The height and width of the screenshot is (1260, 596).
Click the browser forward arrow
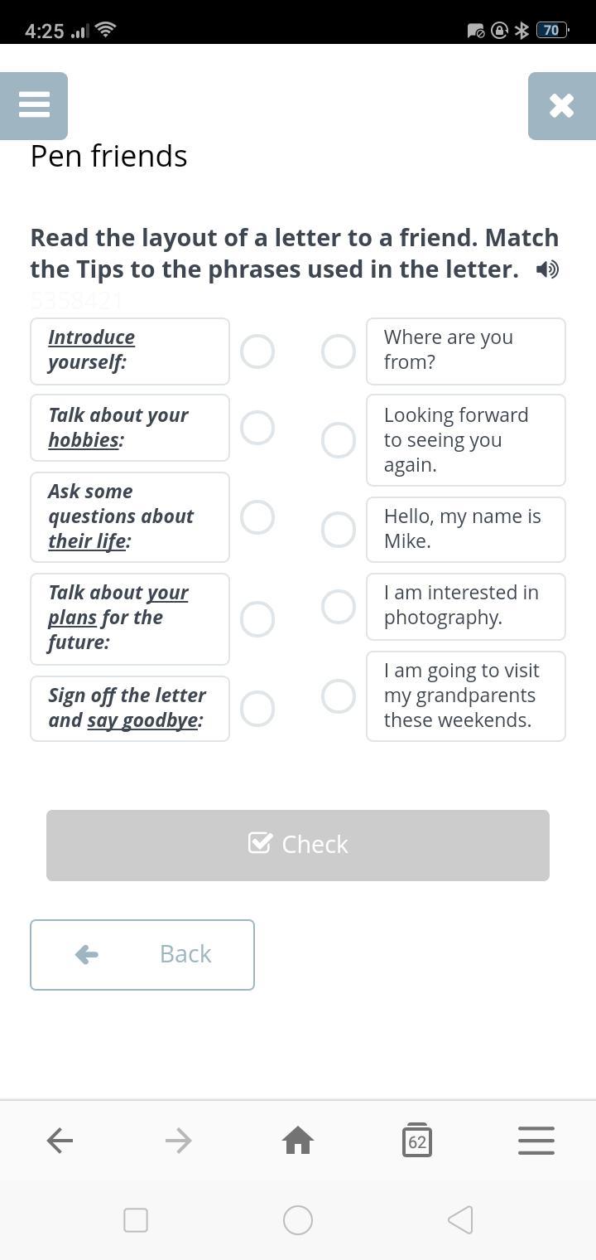[178, 1141]
